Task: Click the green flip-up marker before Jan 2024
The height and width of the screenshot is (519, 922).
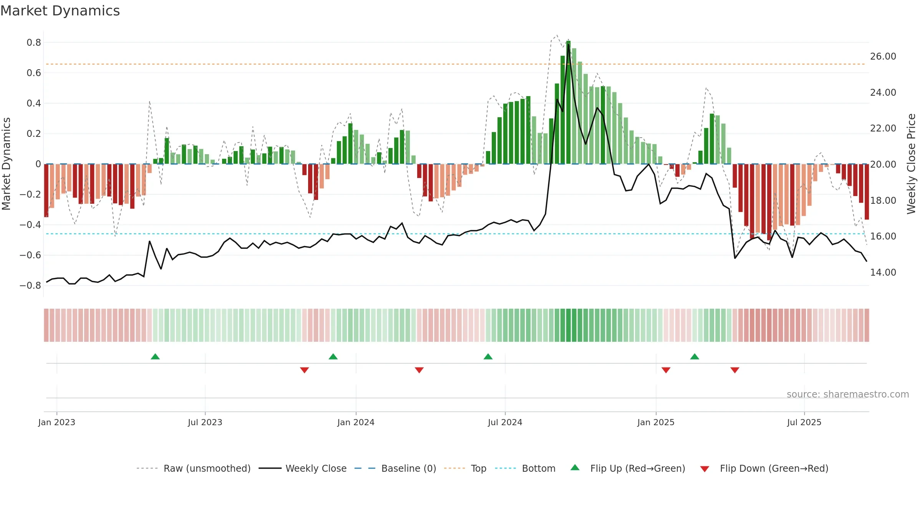Action: [333, 356]
